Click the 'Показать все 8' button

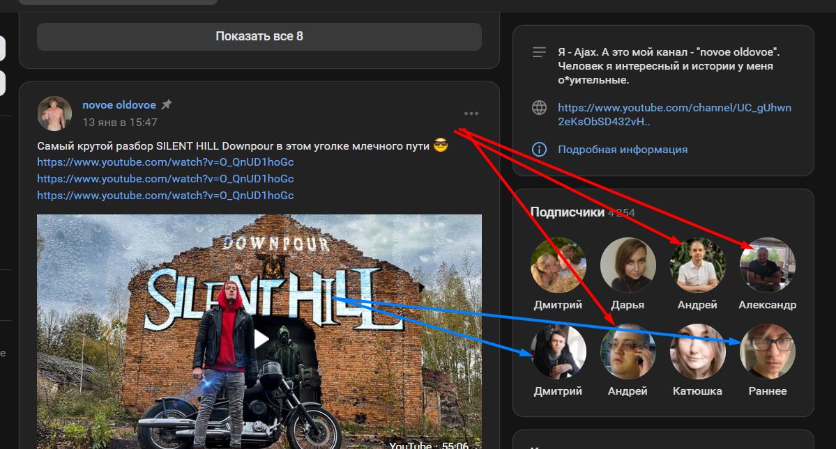click(x=259, y=36)
